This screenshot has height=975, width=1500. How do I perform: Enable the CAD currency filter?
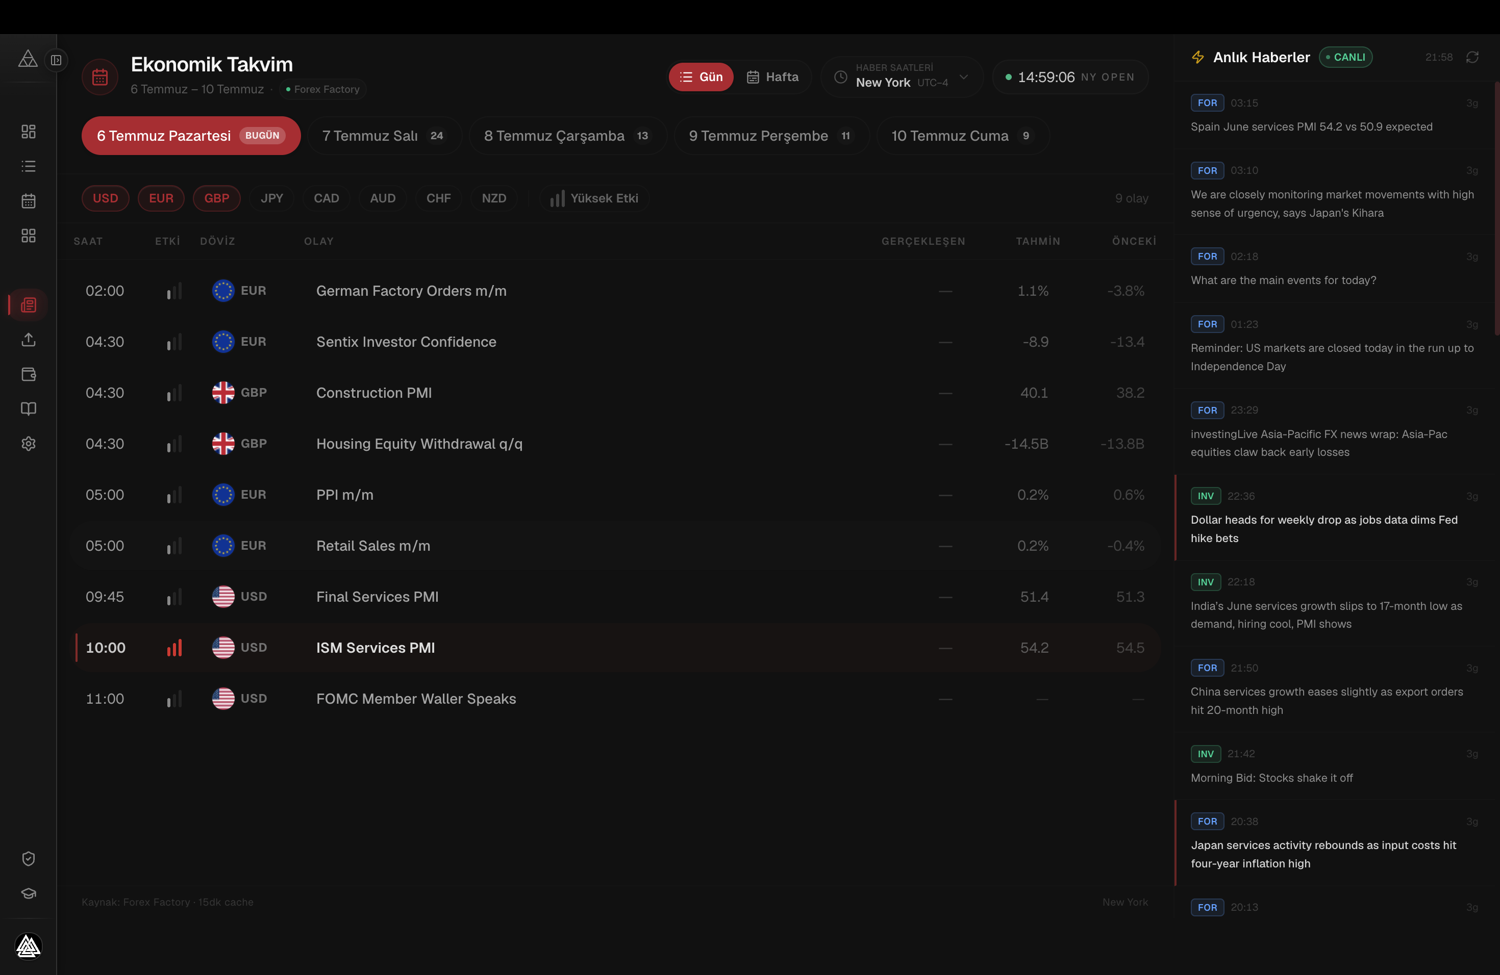pos(327,198)
